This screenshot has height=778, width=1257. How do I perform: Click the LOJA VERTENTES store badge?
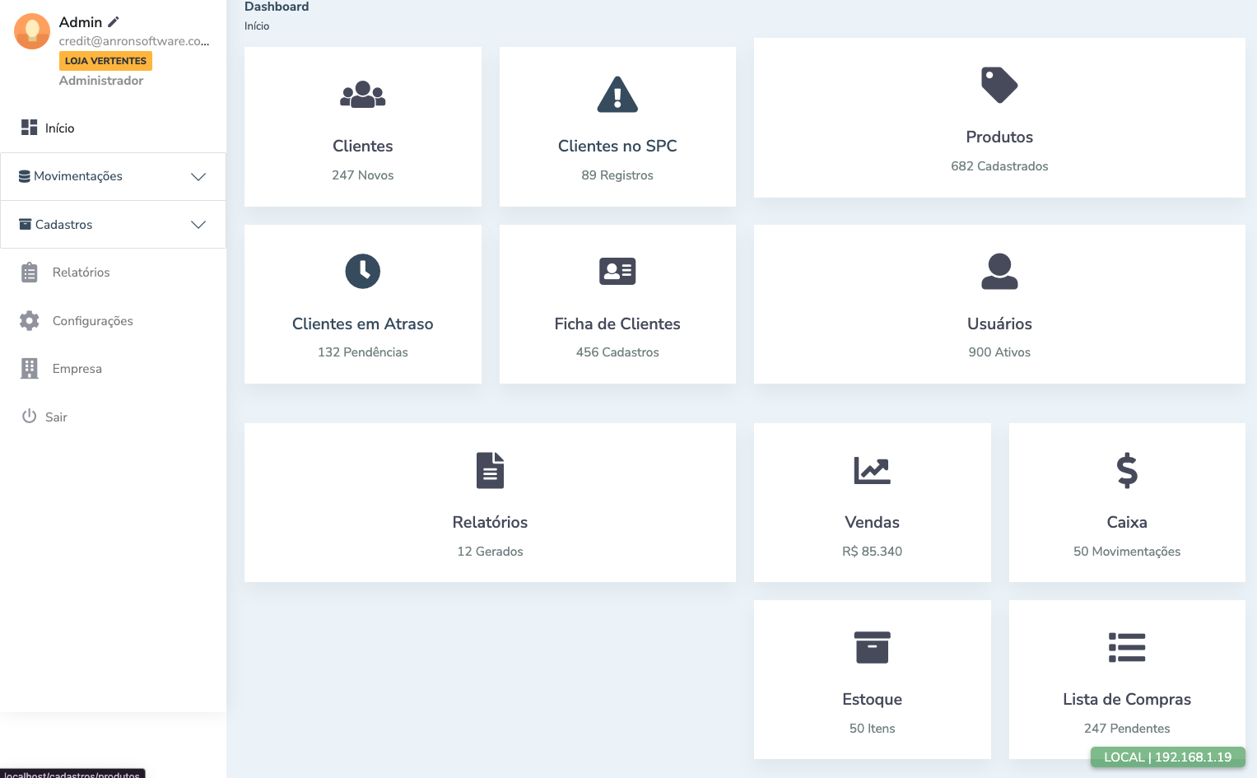coord(105,61)
